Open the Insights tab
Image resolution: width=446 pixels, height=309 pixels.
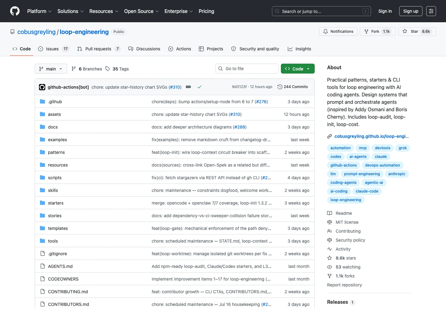tap(300, 49)
